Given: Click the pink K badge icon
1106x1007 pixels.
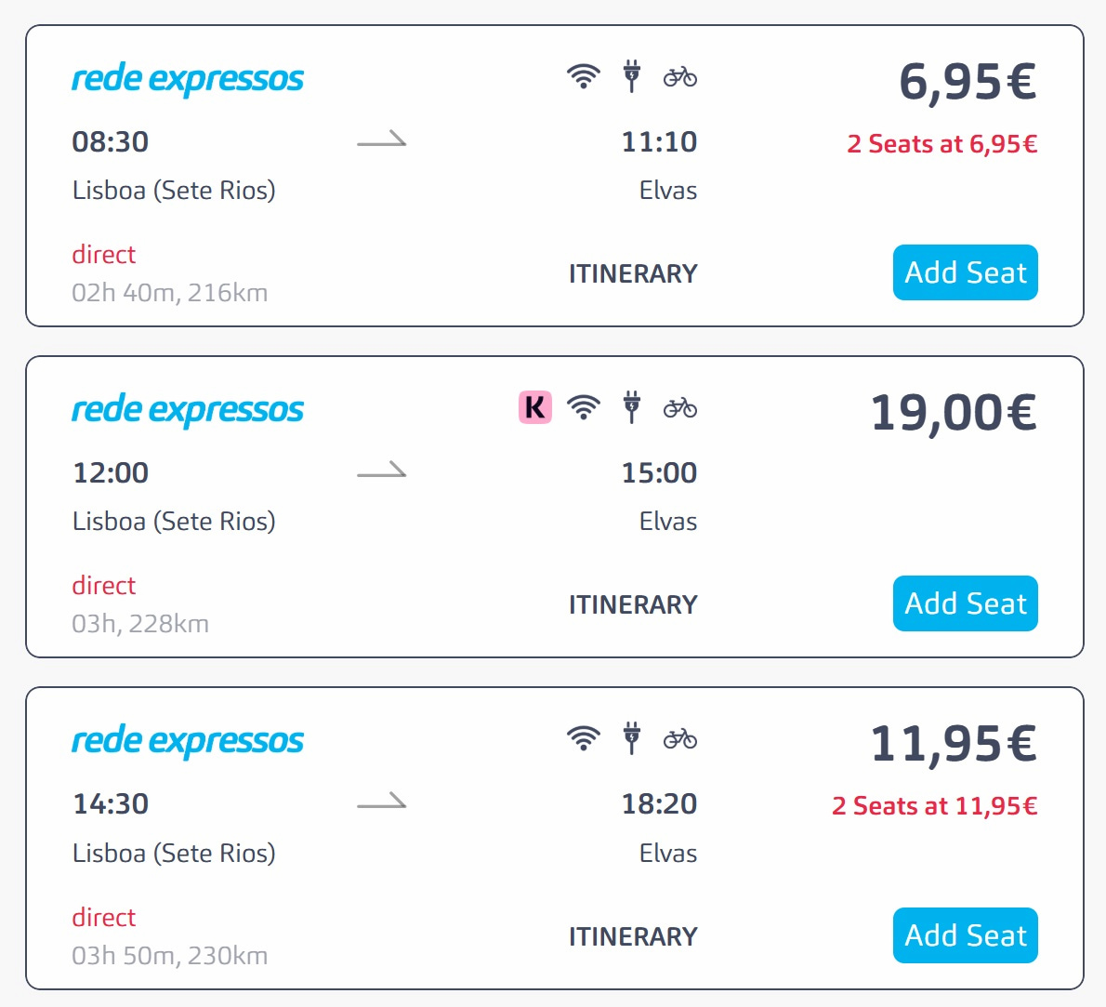Looking at the screenshot, I should click(x=535, y=407).
